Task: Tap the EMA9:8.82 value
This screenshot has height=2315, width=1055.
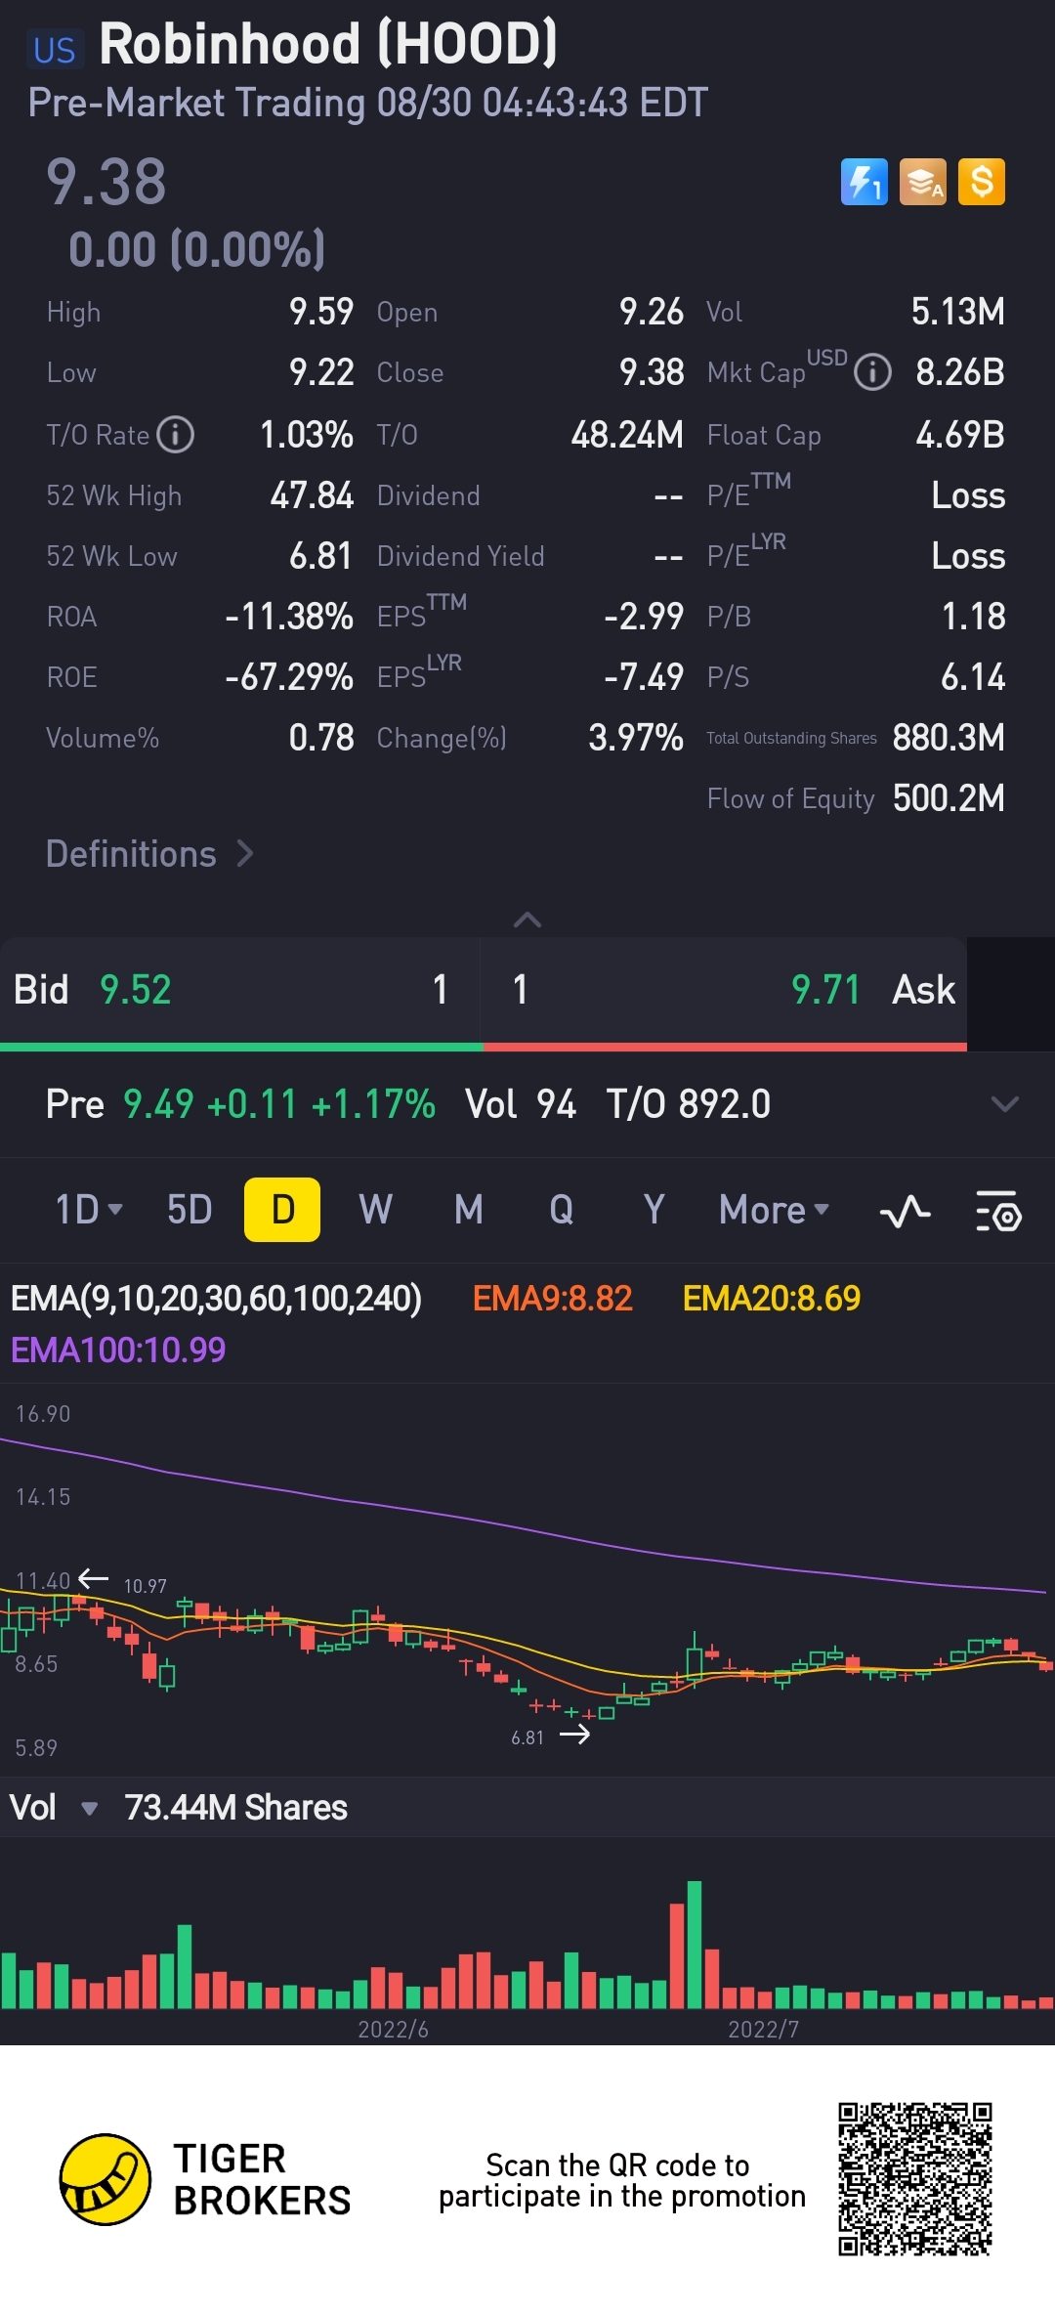Action: [x=553, y=1298]
